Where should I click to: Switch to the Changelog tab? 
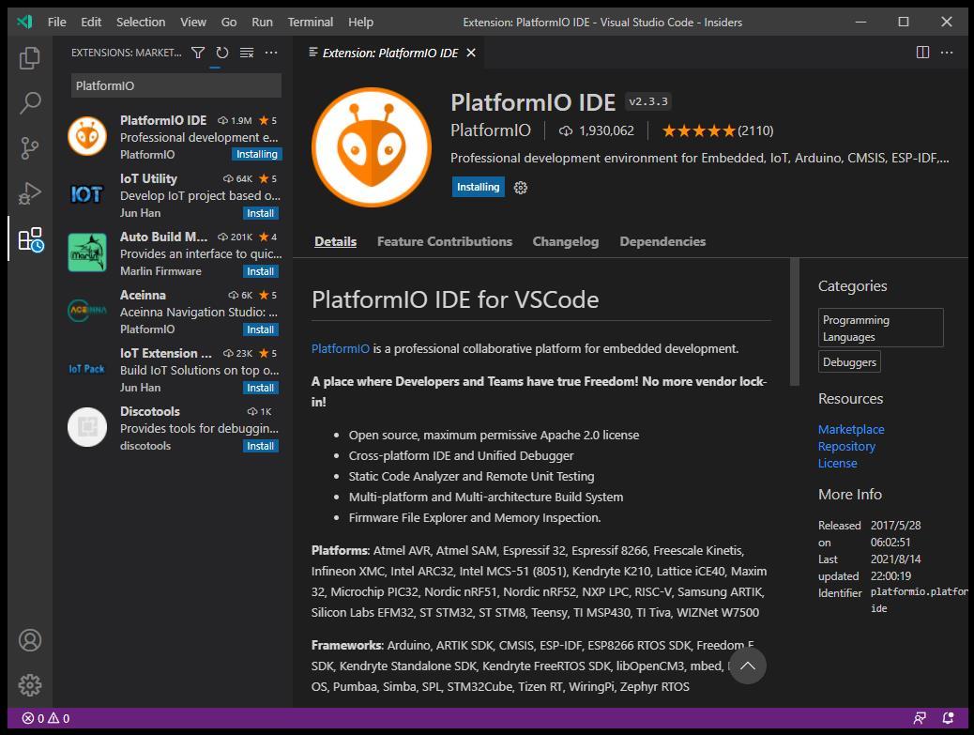[566, 241]
